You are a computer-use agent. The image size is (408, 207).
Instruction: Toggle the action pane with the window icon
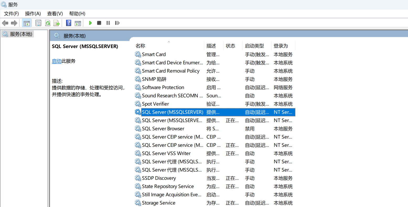coord(78,23)
